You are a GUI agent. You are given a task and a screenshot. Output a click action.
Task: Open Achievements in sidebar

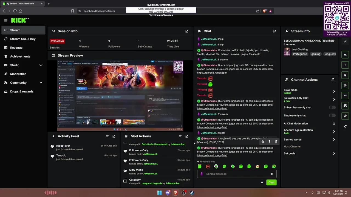[x=23, y=56]
